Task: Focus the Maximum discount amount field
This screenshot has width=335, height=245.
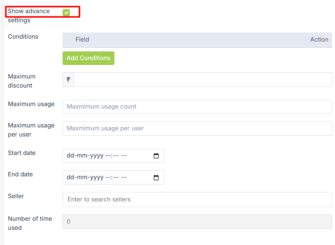Action: 202,80
